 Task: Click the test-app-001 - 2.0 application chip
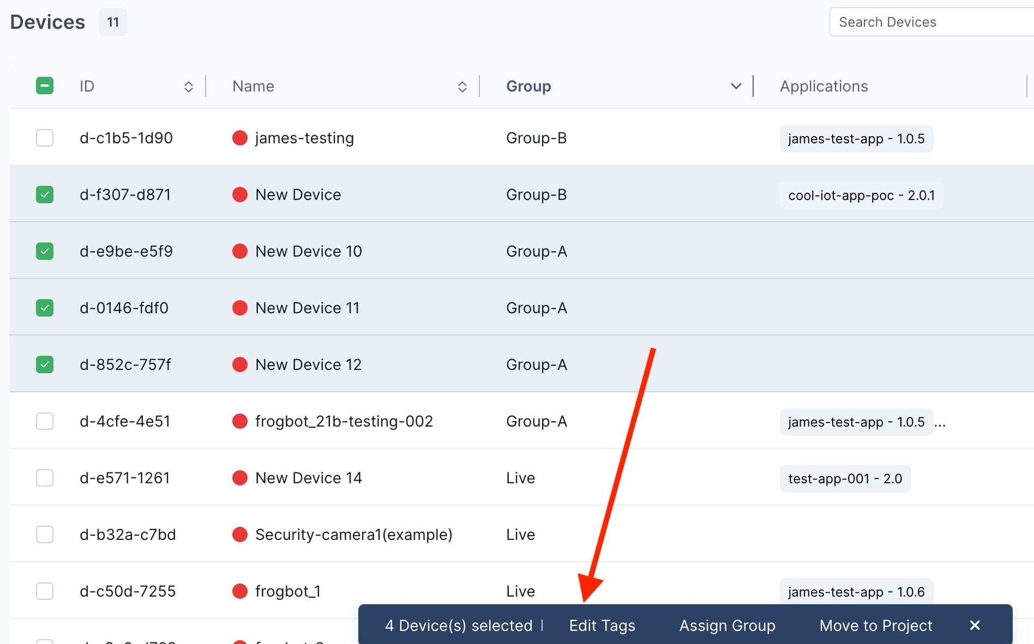pos(845,478)
